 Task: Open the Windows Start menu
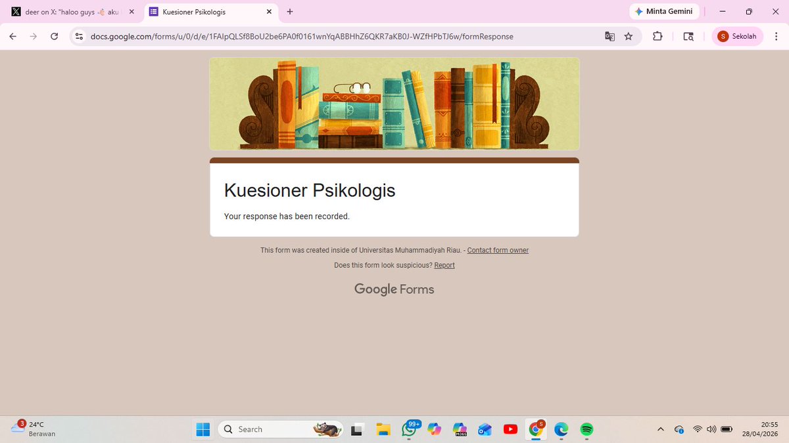coord(203,429)
